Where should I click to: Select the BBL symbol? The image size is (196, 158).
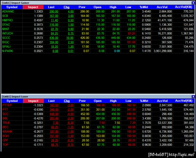(5, 119)
